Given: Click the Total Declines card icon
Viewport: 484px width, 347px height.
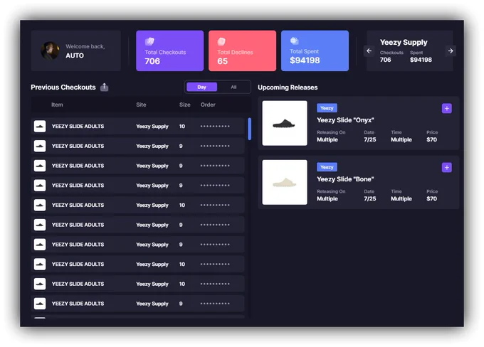Looking at the screenshot, I should click(x=221, y=41).
